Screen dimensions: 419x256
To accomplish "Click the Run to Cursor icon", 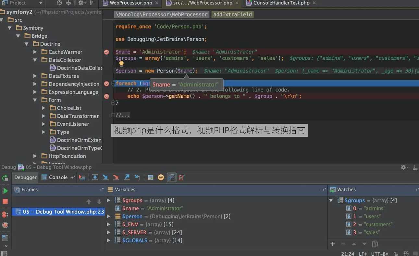I will tap(137, 177).
